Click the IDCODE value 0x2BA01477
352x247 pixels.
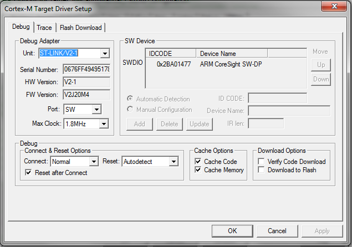point(174,64)
